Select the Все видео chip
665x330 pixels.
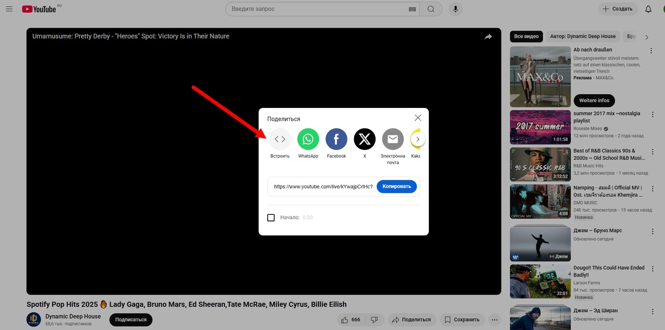[x=526, y=37]
